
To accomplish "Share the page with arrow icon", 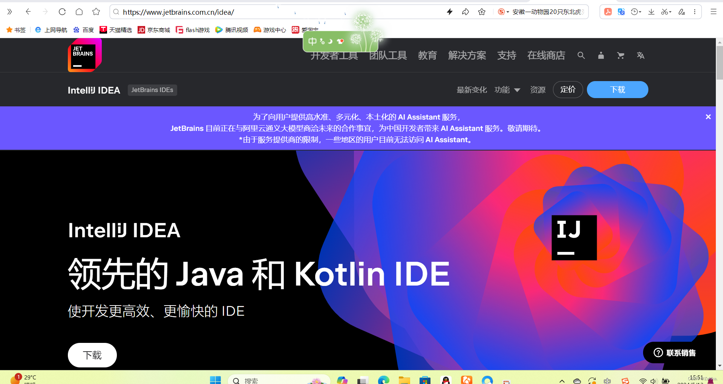I will tap(466, 12).
